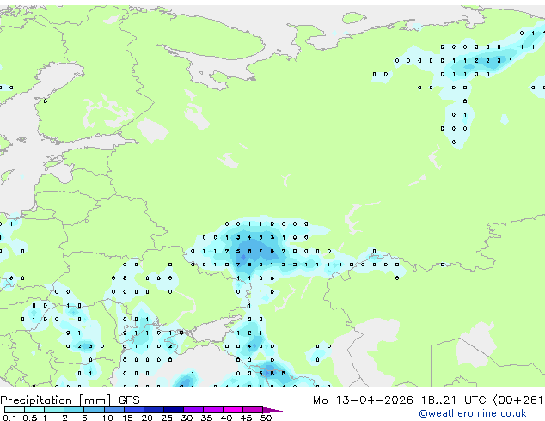Viewport: 545px width, 421px height.
Task: Click the 'Precipitation [mm]' title text
Action: [56, 400]
